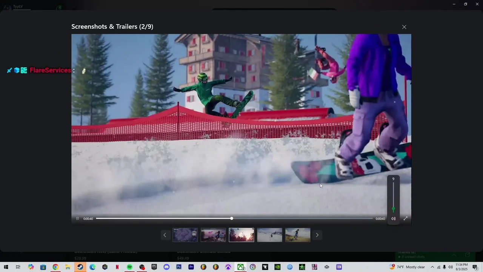Pause the trailer video
This screenshot has height=272, width=483.
point(77,218)
